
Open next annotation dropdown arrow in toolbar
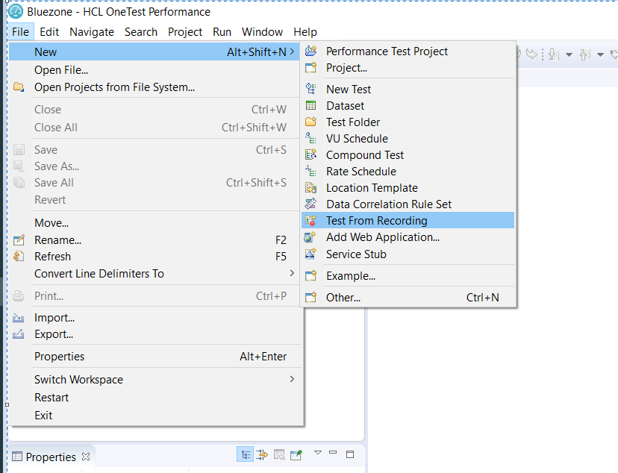pos(569,54)
